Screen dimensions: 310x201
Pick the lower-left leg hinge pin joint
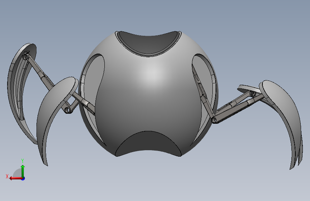68,110
